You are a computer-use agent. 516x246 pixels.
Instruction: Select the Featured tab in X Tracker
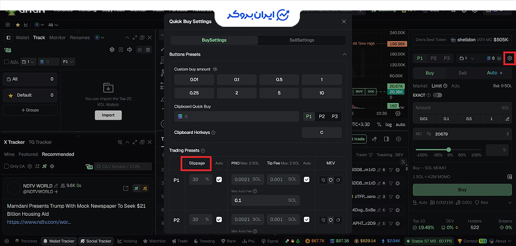coord(28,154)
